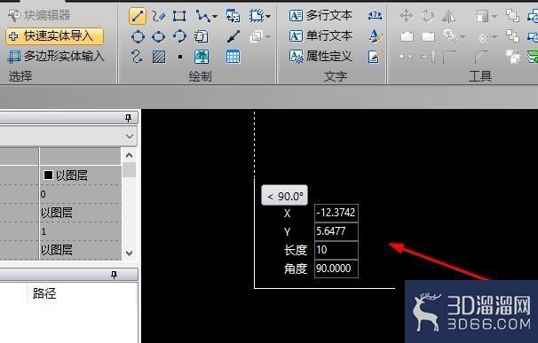Click the blue Table insert icon
This screenshot has height=343, width=538.
(233, 57)
